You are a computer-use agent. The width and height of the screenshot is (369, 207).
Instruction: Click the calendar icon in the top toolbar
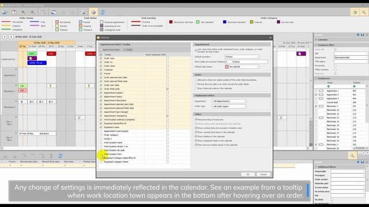point(14,12)
